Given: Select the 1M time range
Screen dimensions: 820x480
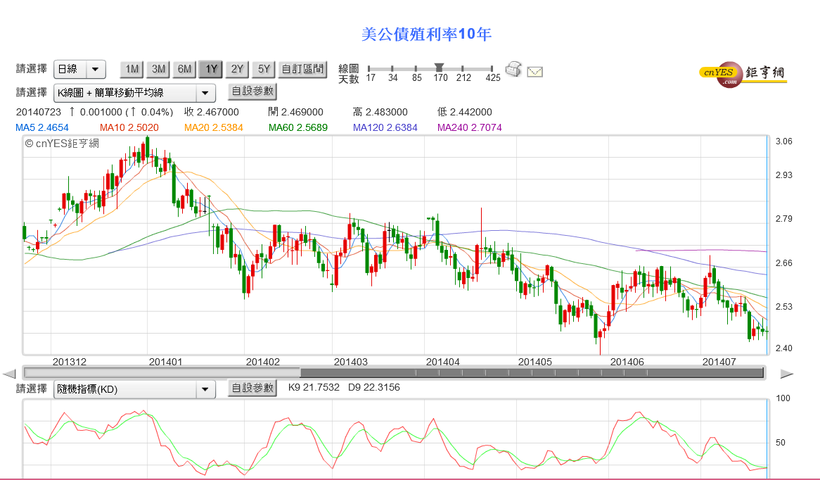Looking at the screenshot, I should 132,69.
